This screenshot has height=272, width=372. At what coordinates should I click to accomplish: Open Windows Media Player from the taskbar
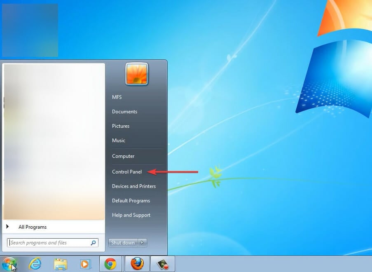pos(86,263)
